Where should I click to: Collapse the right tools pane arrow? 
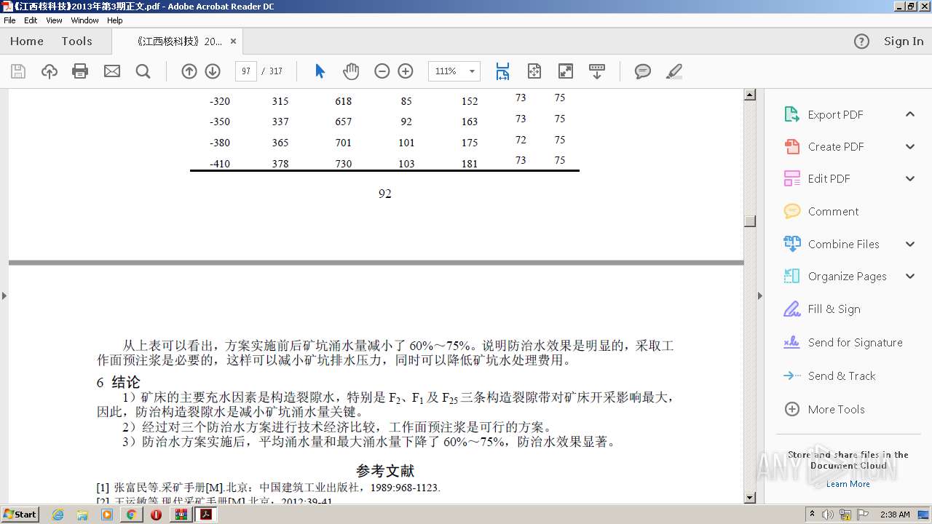pos(760,295)
